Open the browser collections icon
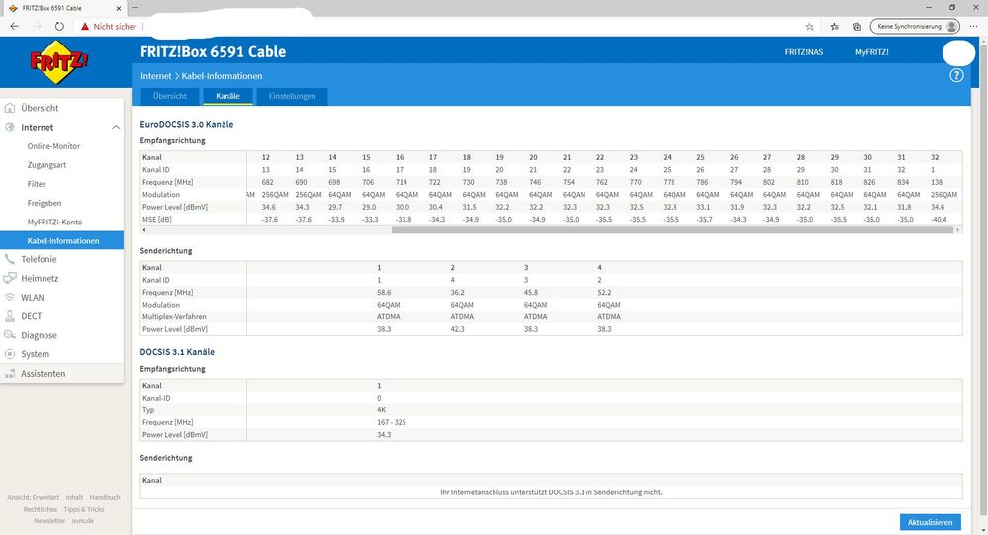988x535 pixels. (x=856, y=27)
